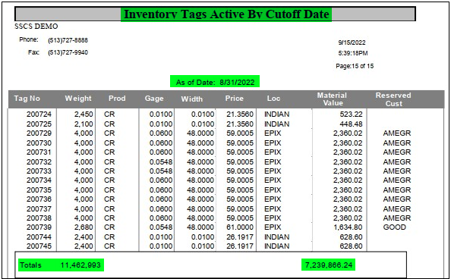Click the total weight 11,462,993
This screenshot has height=279, width=451.
click(x=80, y=265)
